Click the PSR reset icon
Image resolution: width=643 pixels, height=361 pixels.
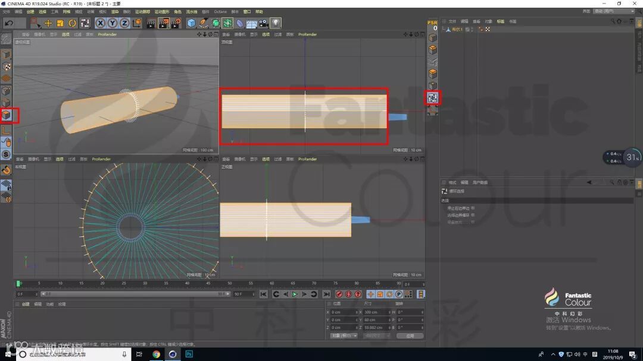coord(433,25)
